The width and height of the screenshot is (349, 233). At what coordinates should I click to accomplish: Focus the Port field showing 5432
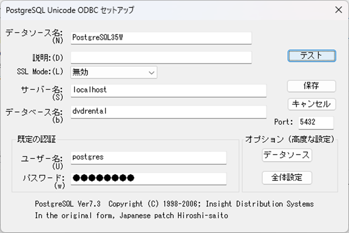[x=316, y=122]
